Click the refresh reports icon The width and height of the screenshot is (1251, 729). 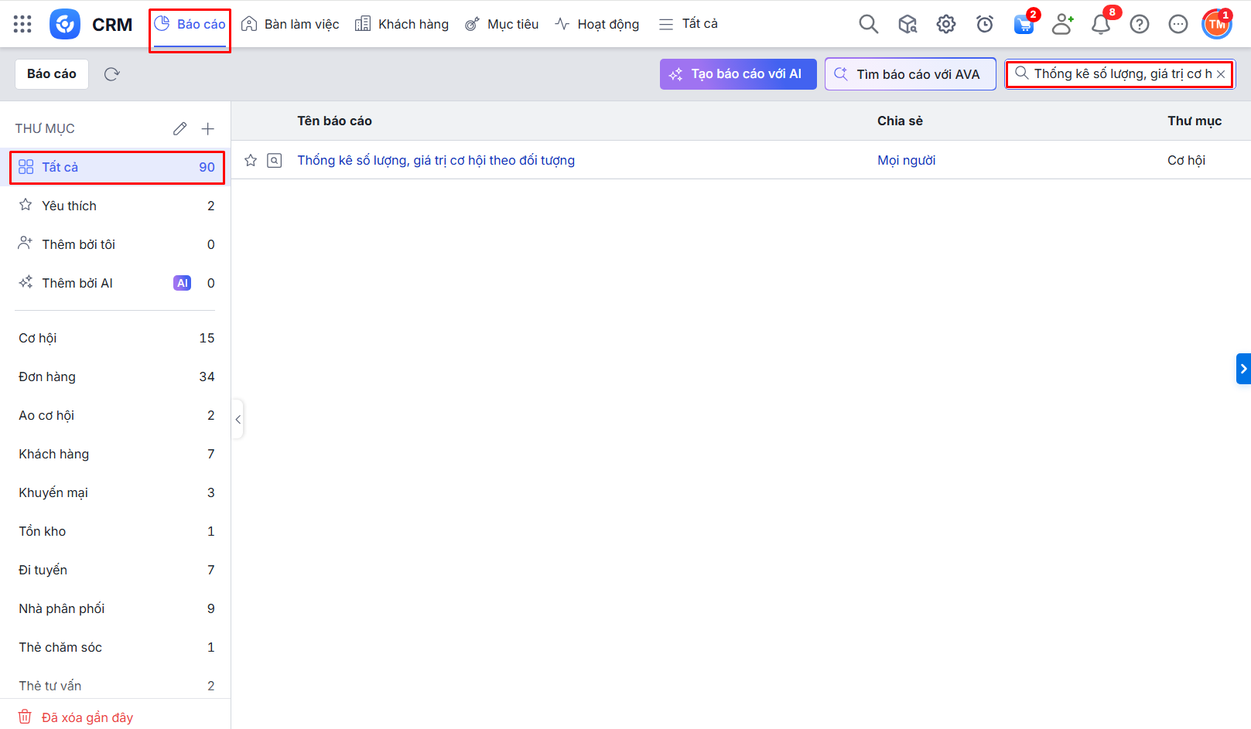112,74
